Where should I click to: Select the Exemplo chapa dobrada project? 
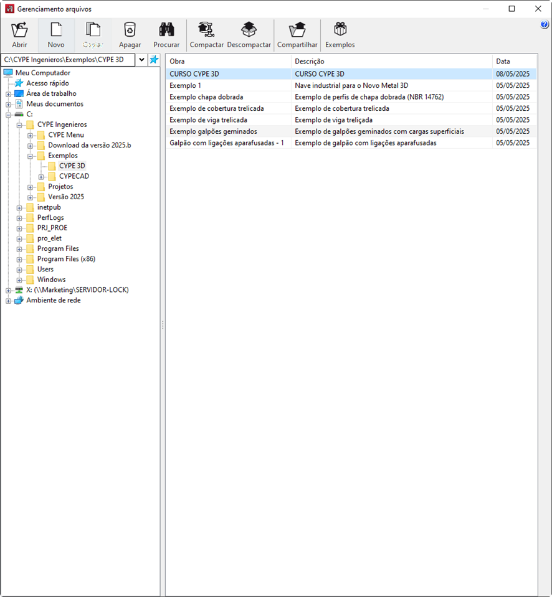pyautogui.click(x=206, y=96)
